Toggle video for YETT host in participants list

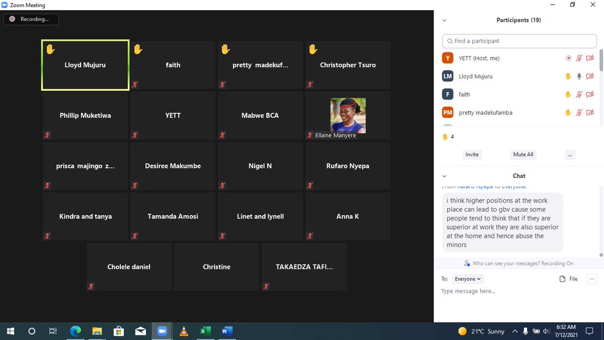(590, 58)
